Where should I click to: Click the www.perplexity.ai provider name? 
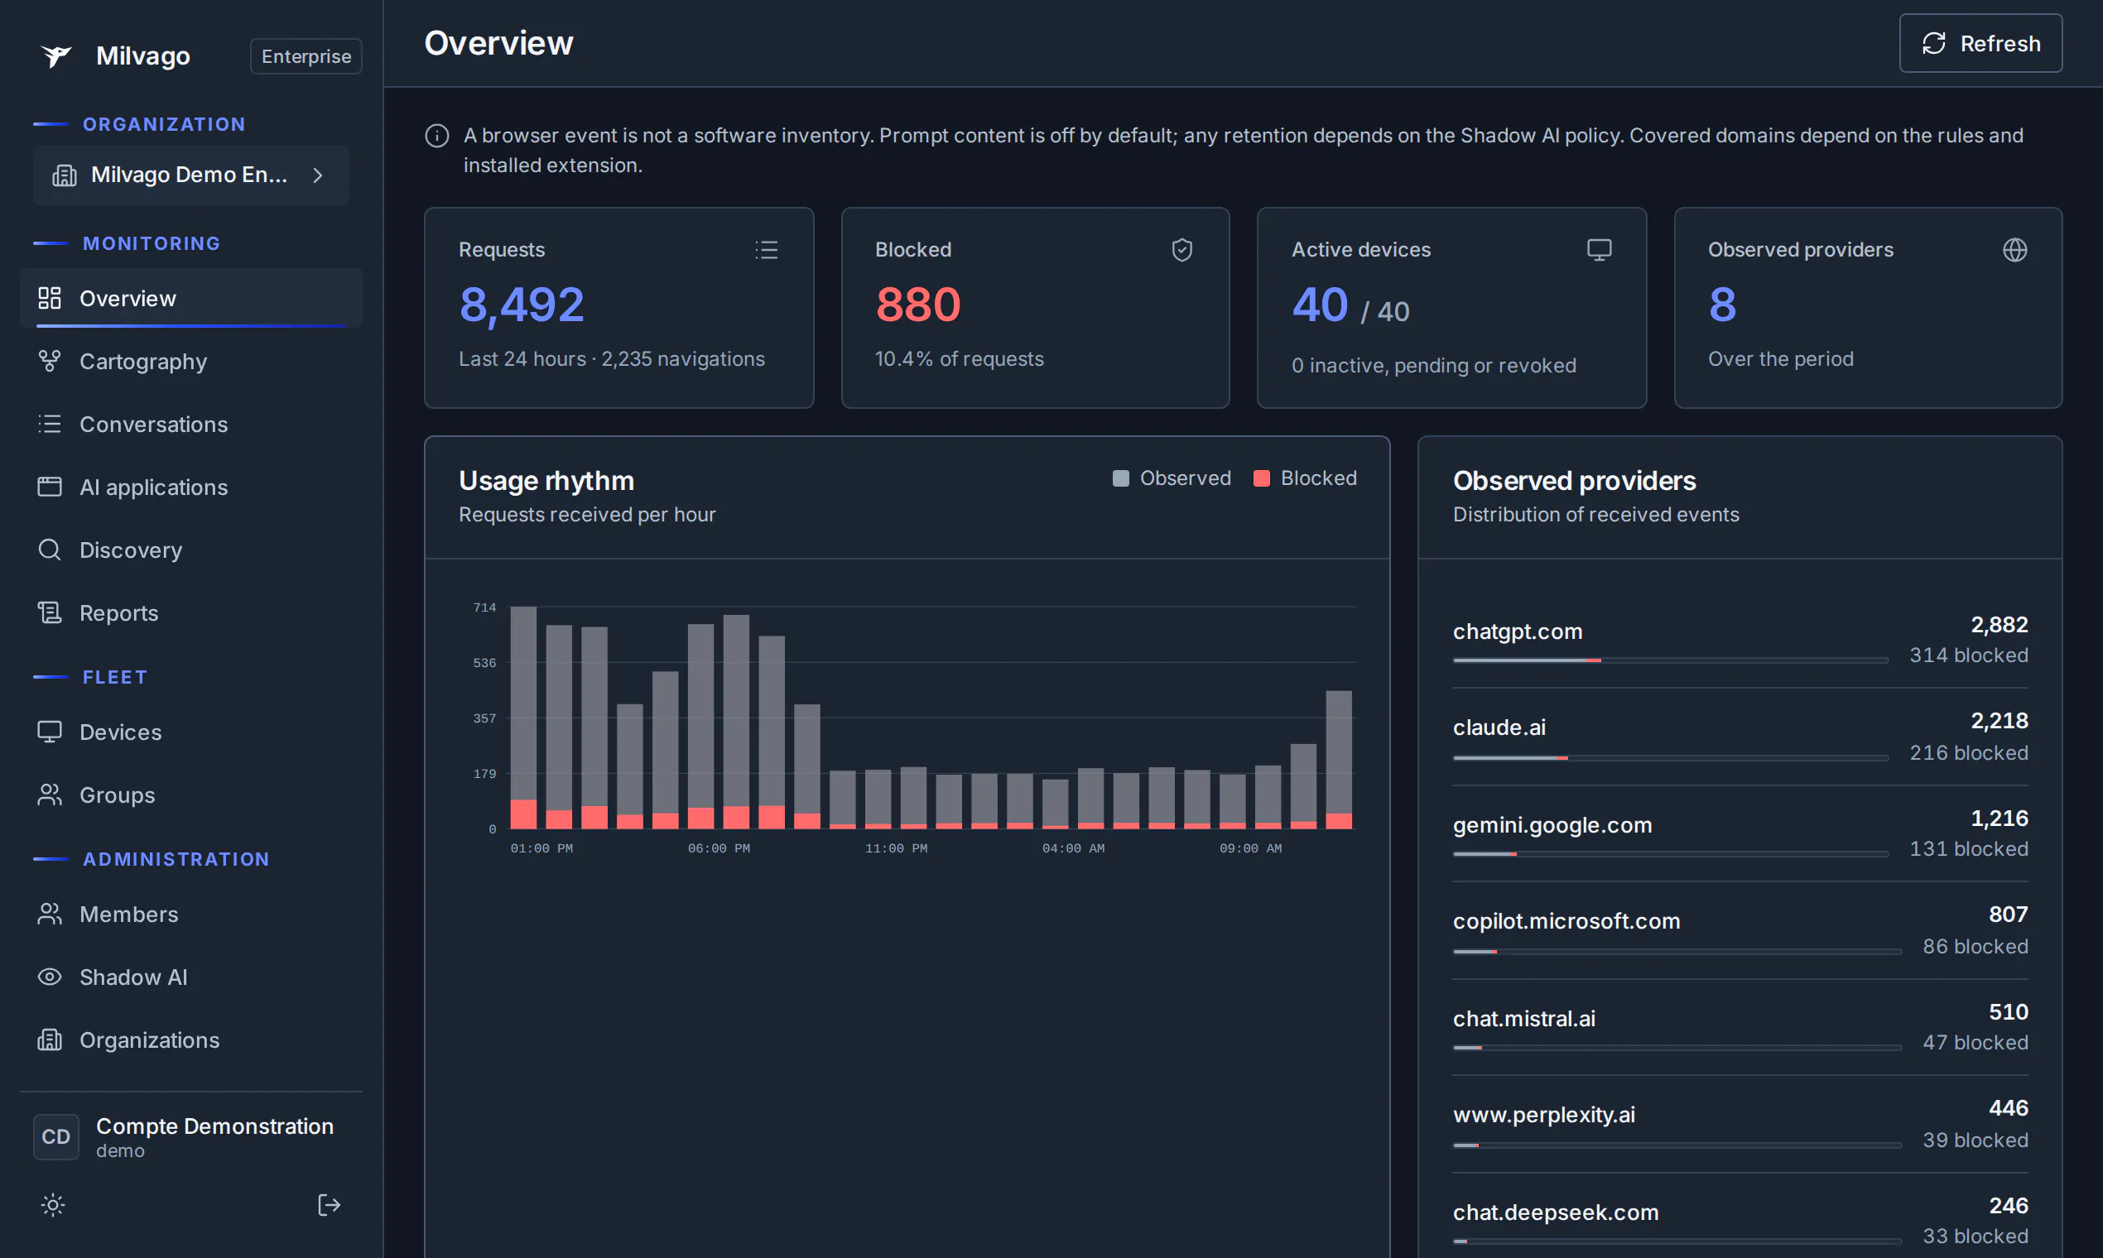coord(1544,1115)
